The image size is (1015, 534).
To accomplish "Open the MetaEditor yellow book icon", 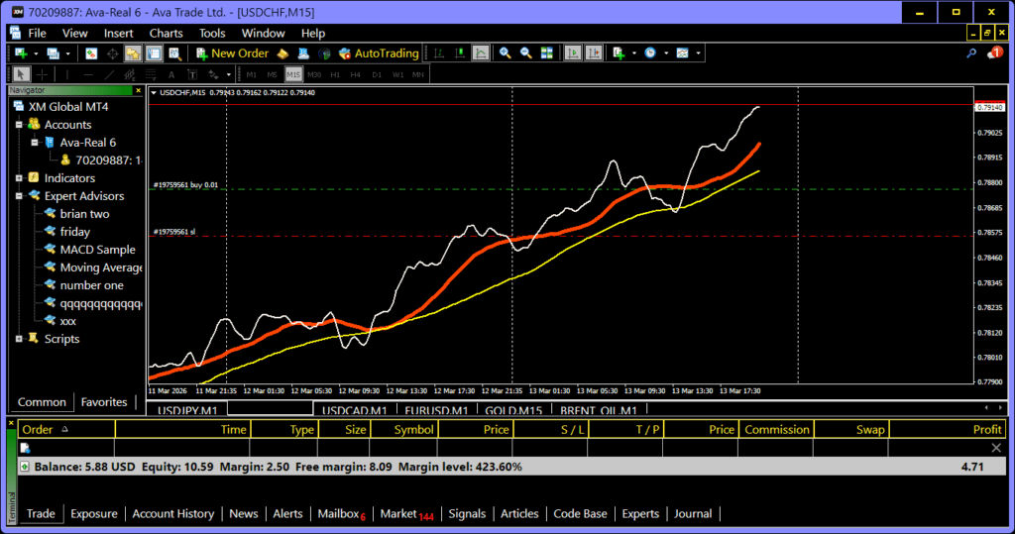I will (282, 53).
